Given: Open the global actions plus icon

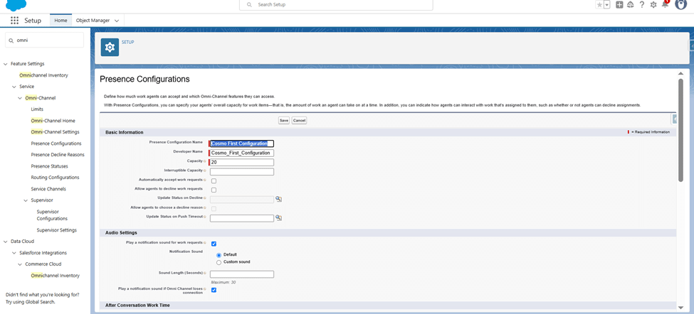Looking at the screenshot, I should pos(620,4).
